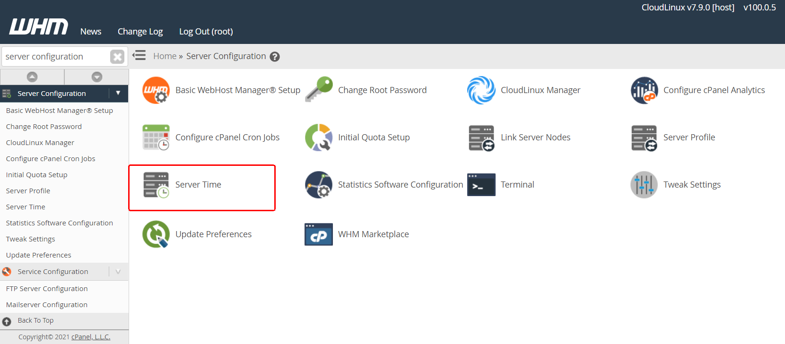Open FTP Server Configuration in sidebar
Image resolution: width=785 pixels, height=344 pixels.
47,289
